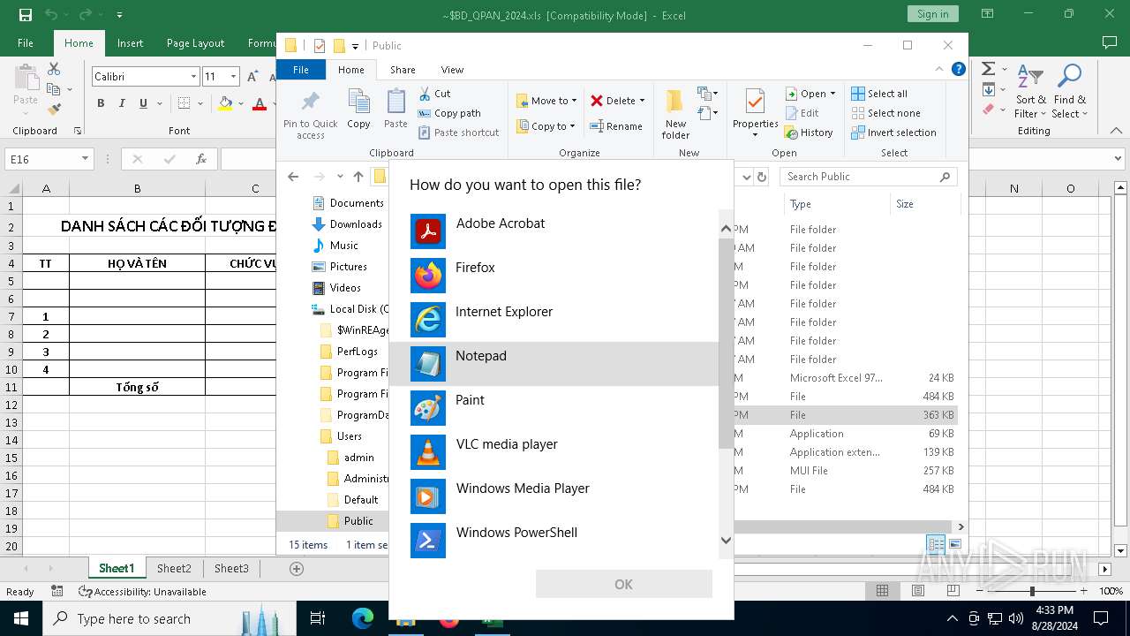This screenshot has height=636, width=1130.
Task: Click Pin to Quick access in Explorer
Action: (310, 114)
